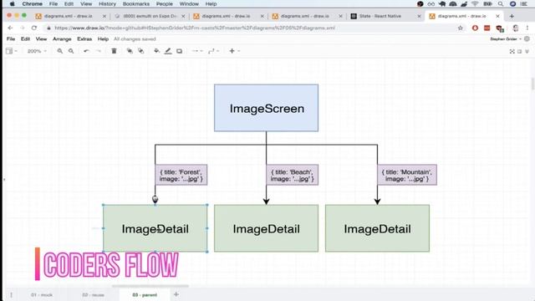The height and width of the screenshot is (301, 535).
Task: Select the rightmost ImageDetail box
Action: 377,228
